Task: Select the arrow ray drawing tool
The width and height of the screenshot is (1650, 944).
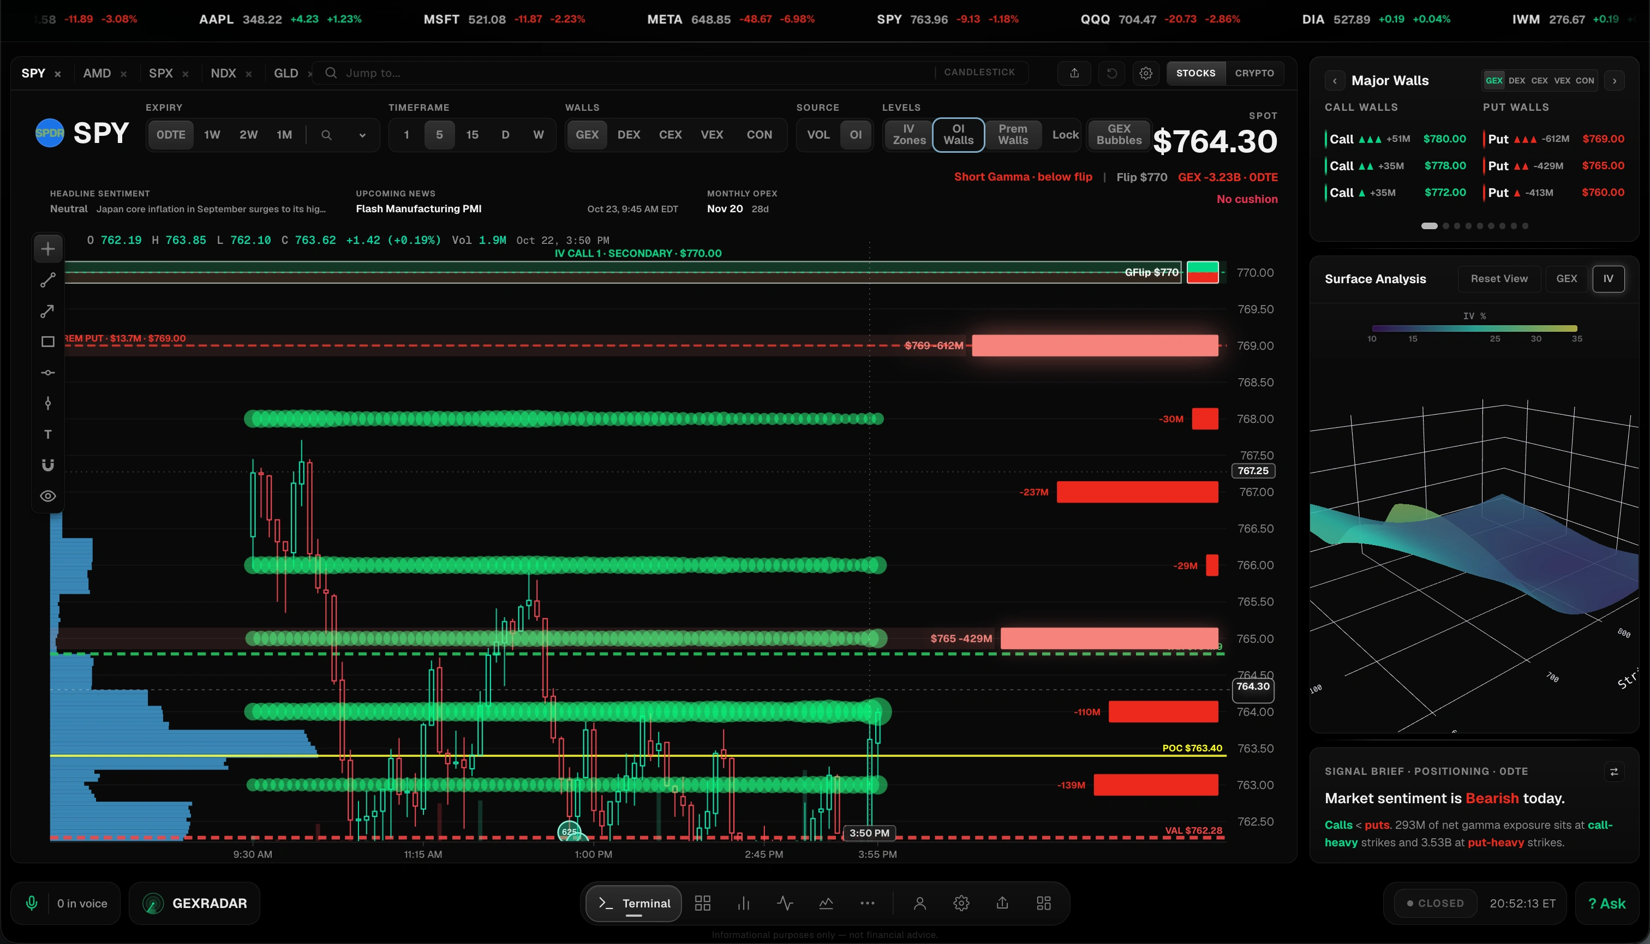Action: coord(48,311)
